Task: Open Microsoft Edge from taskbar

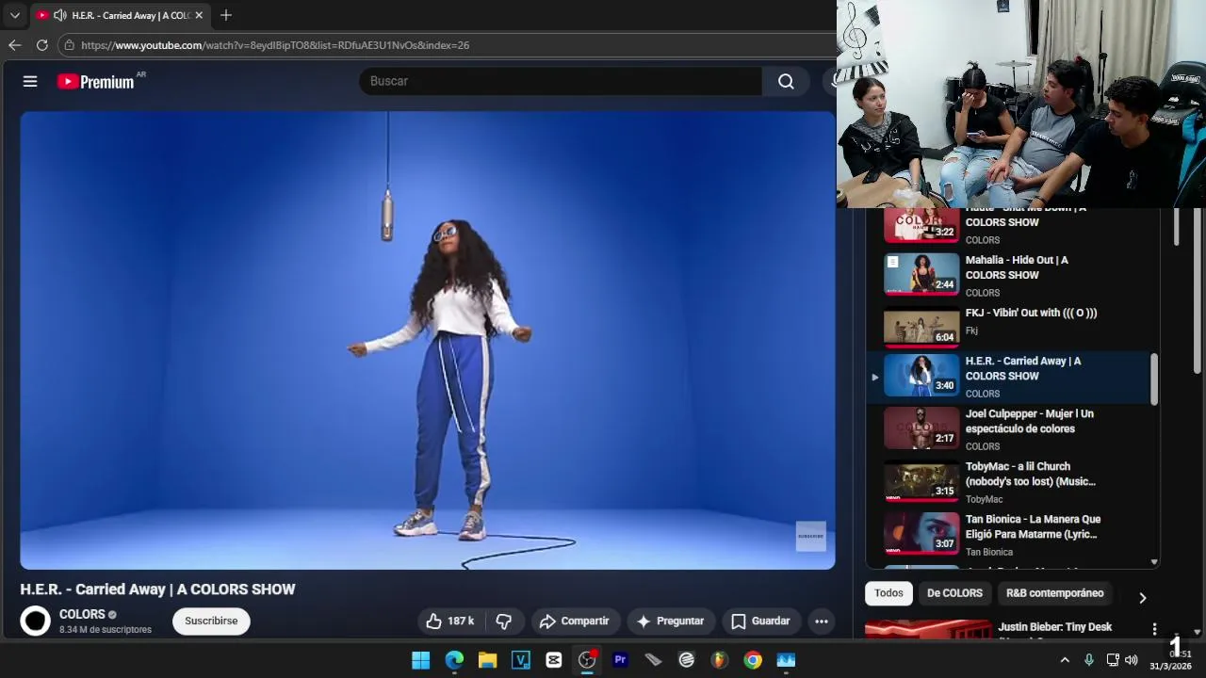Action: pyautogui.click(x=454, y=660)
